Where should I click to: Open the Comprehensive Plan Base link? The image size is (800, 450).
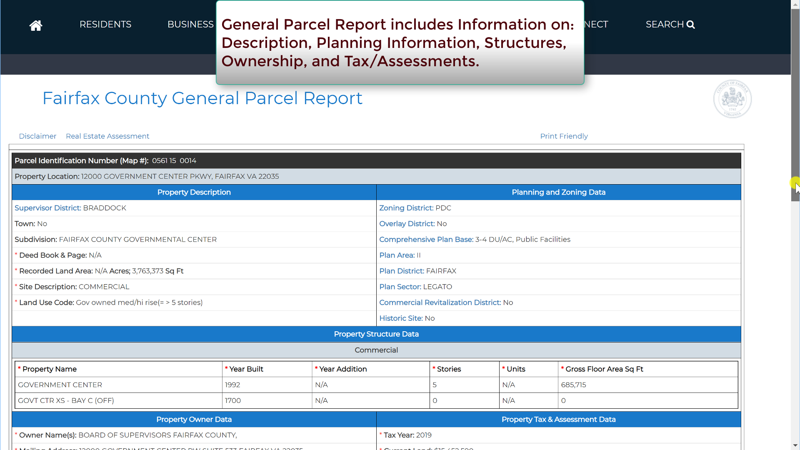(x=426, y=240)
